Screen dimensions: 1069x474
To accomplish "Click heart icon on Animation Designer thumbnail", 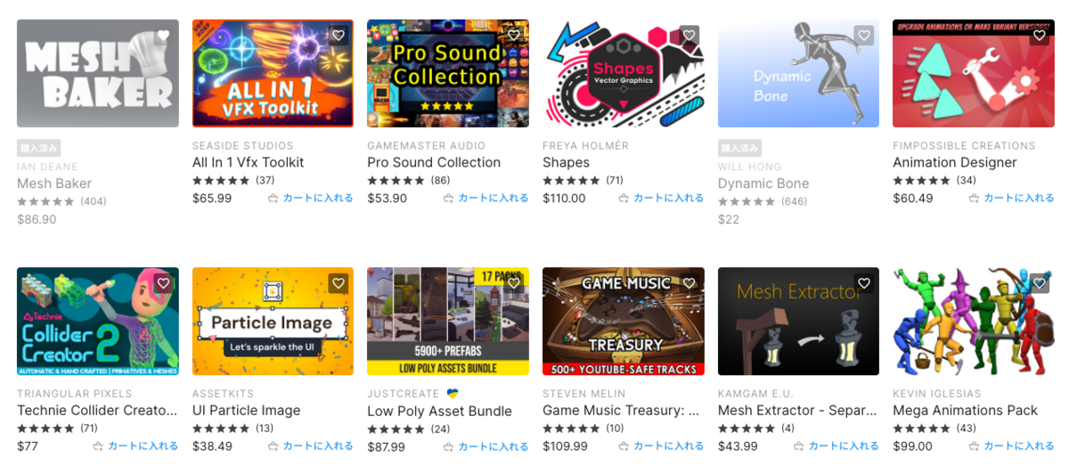I will [x=1039, y=36].
